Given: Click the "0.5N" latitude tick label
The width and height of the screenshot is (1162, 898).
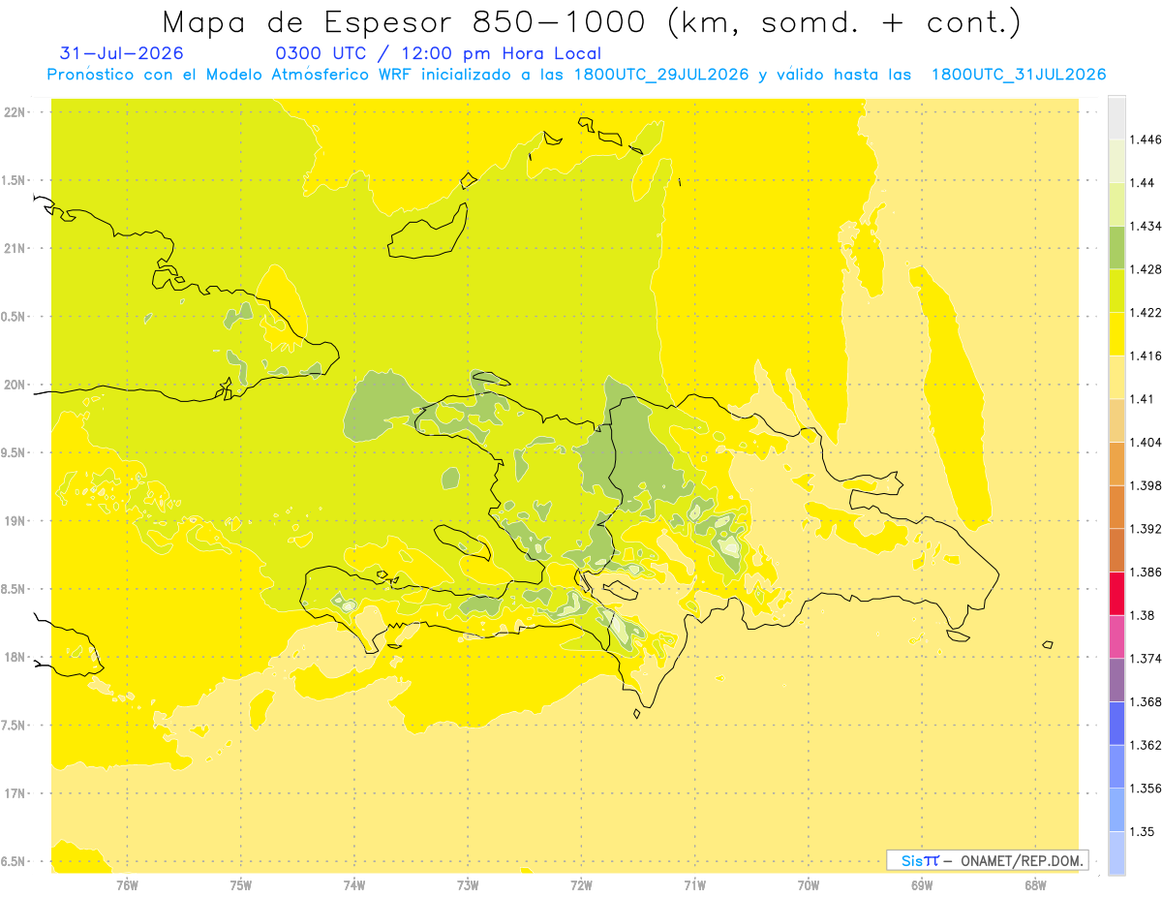Looking at the screenshot, I should [14, 317].
